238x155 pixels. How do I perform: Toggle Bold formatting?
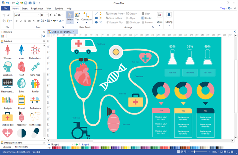(17, 21)
